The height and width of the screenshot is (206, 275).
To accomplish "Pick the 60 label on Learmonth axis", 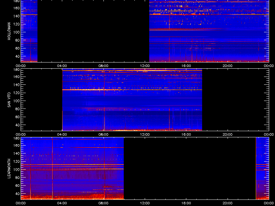I will (x=18, y=185).
